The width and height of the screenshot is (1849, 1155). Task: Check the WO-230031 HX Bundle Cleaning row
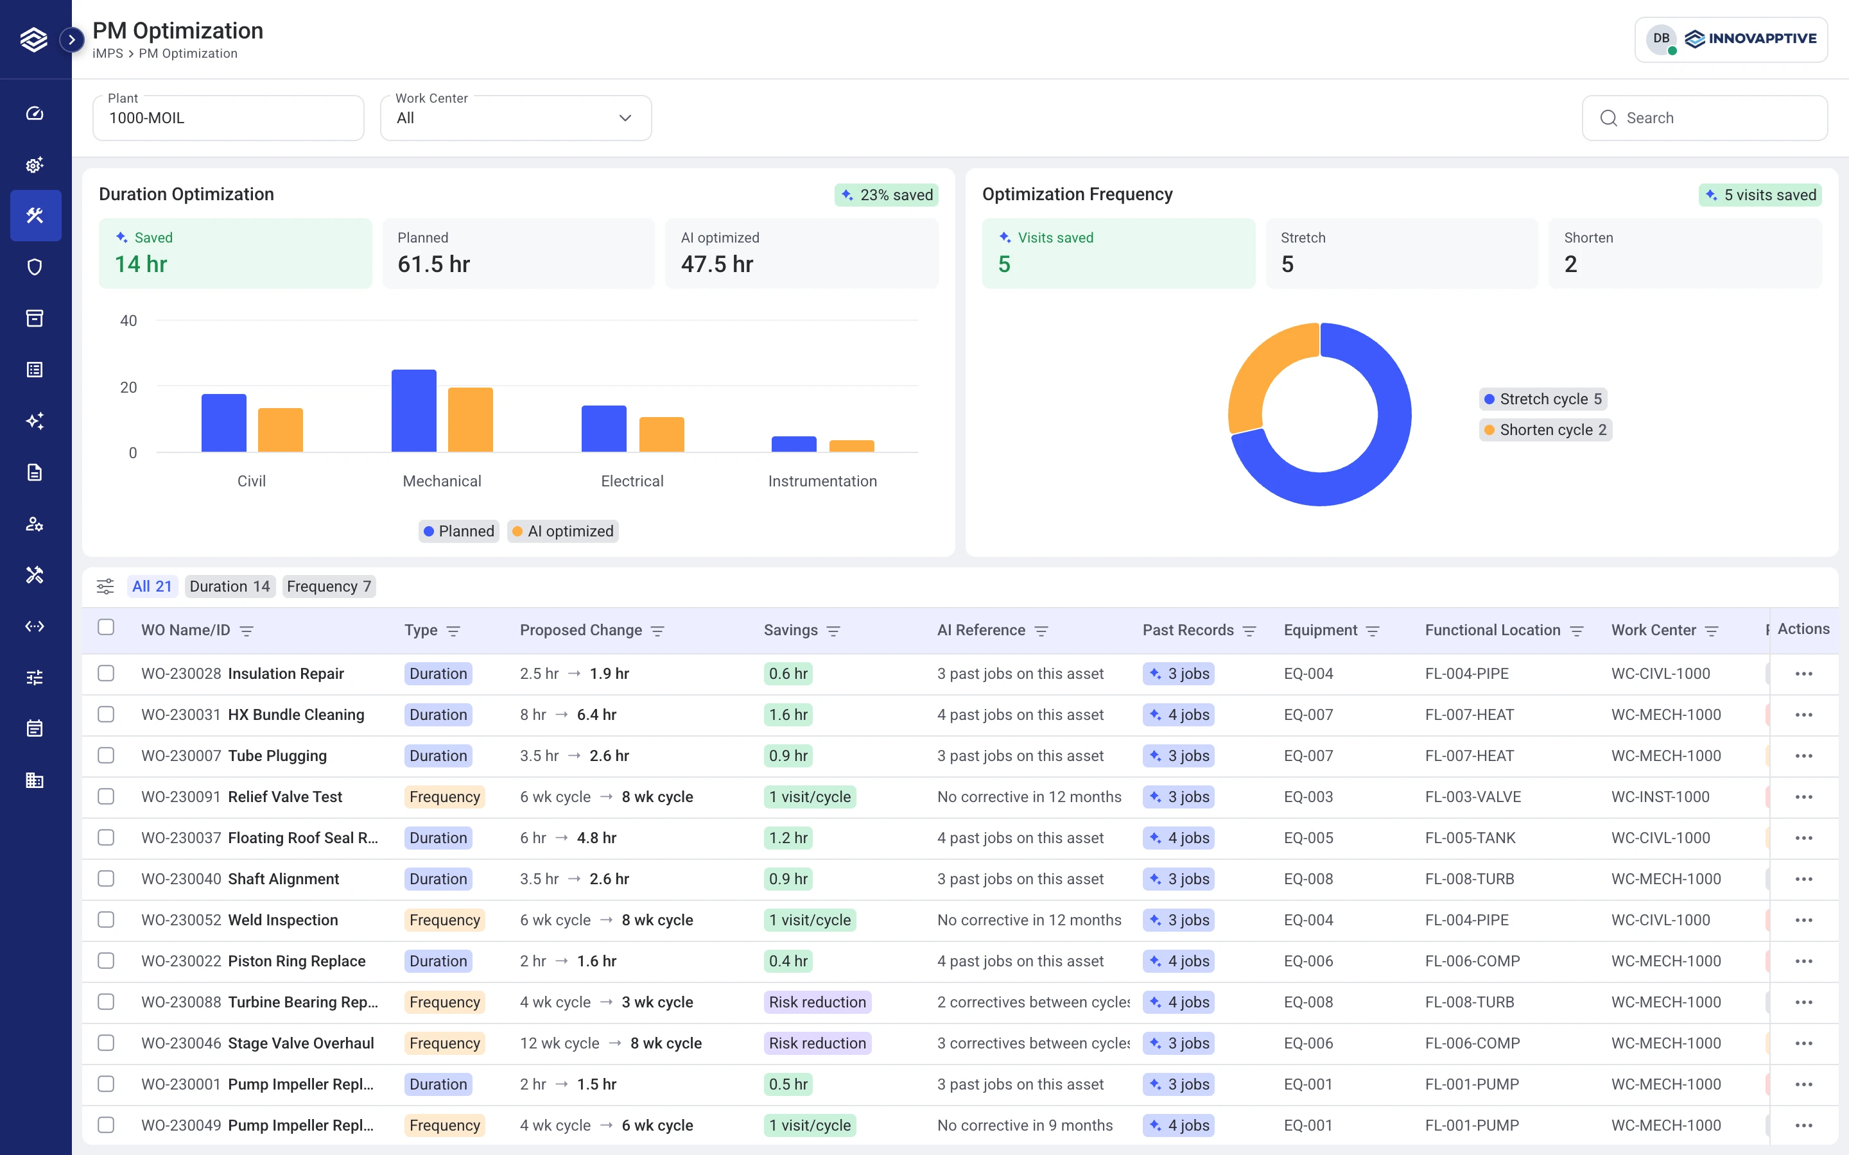tap(106, 714)
